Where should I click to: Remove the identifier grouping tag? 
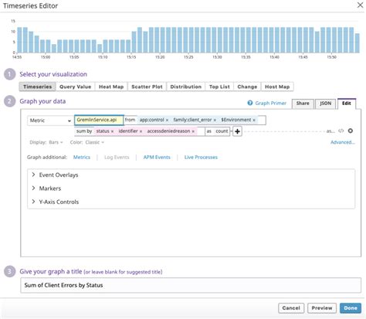coord(141,131)
